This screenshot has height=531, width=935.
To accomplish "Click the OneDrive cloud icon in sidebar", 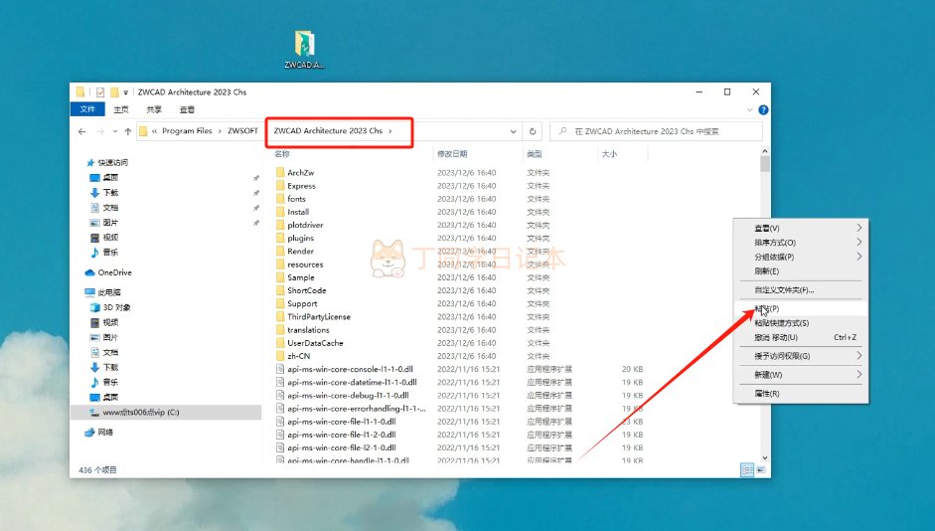I will (90, 272).
